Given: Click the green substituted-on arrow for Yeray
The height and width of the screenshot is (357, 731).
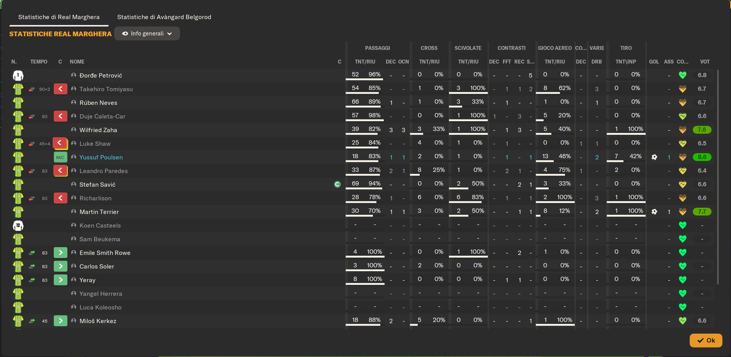Looking at the screenshot, I should [x=61, y=280].
